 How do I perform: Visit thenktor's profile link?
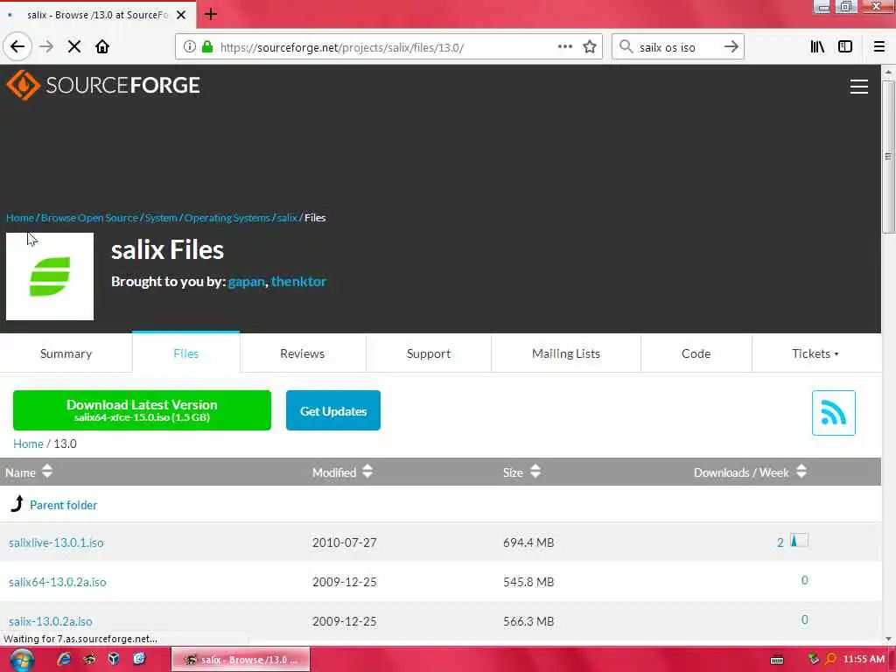(299, 282)
